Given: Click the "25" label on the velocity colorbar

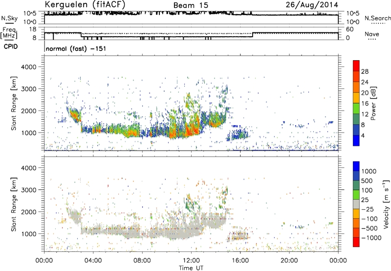Looking at the screenshot, I should (x=365, y=200).
